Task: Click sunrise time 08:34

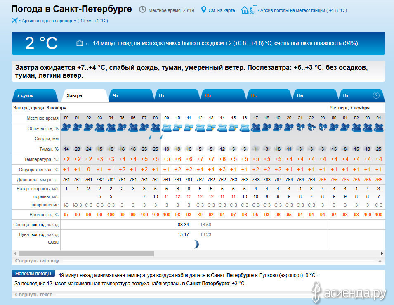Action: pyautogui.click(x=183, y=225)
